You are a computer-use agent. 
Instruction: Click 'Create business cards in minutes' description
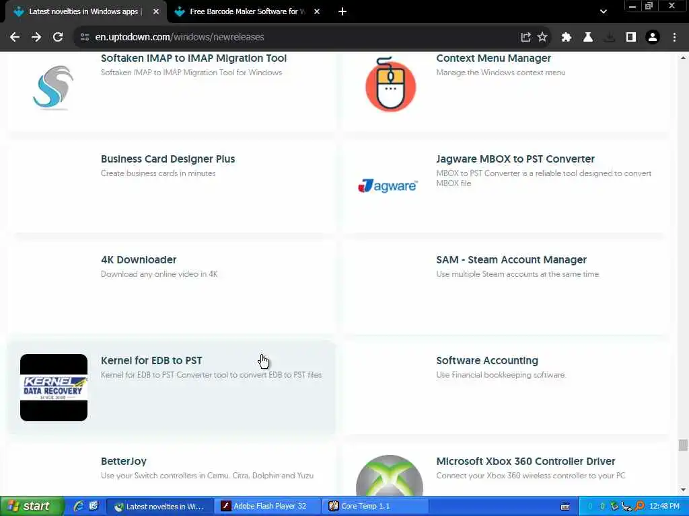[x=158, y=173]
